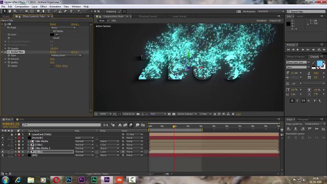Enable All Caps in Character panel

coord(303,101)
